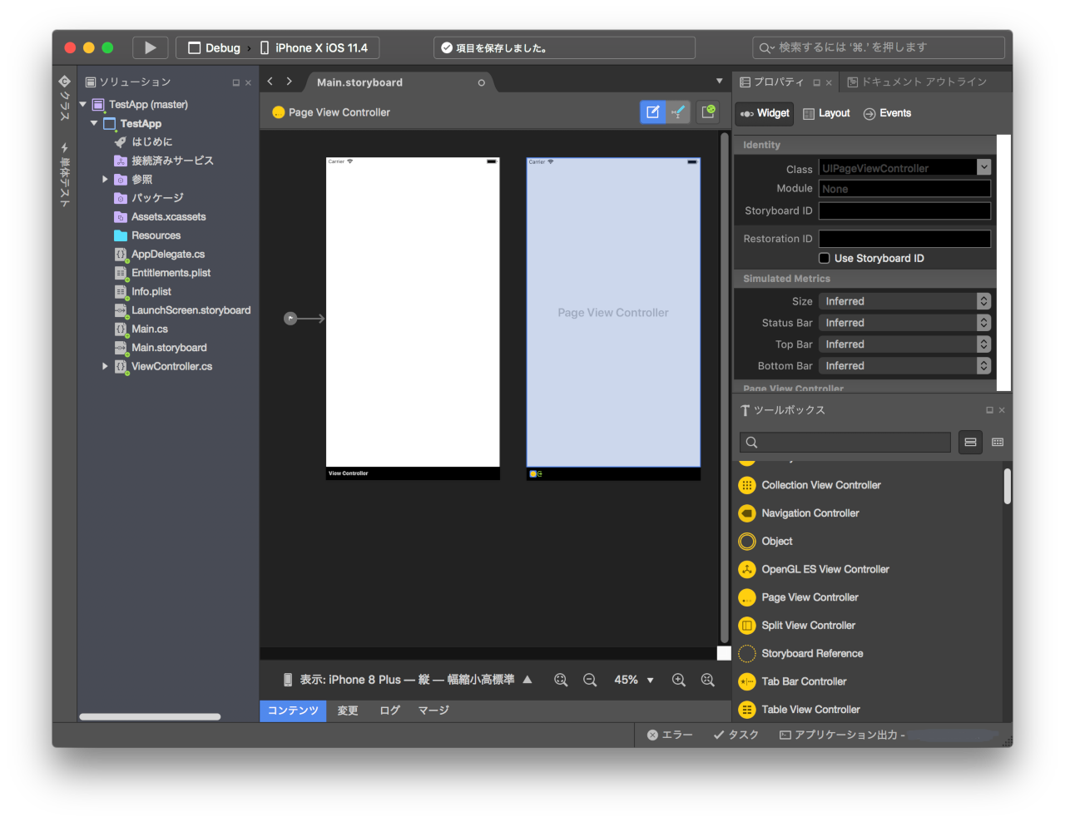Go back using the editor navigation arrow
Screen dimensions: 1065x822
point(270,82)
